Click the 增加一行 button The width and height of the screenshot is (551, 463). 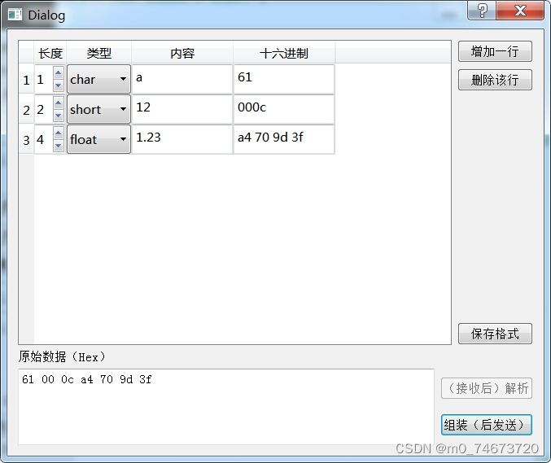(x=495, y=51)
